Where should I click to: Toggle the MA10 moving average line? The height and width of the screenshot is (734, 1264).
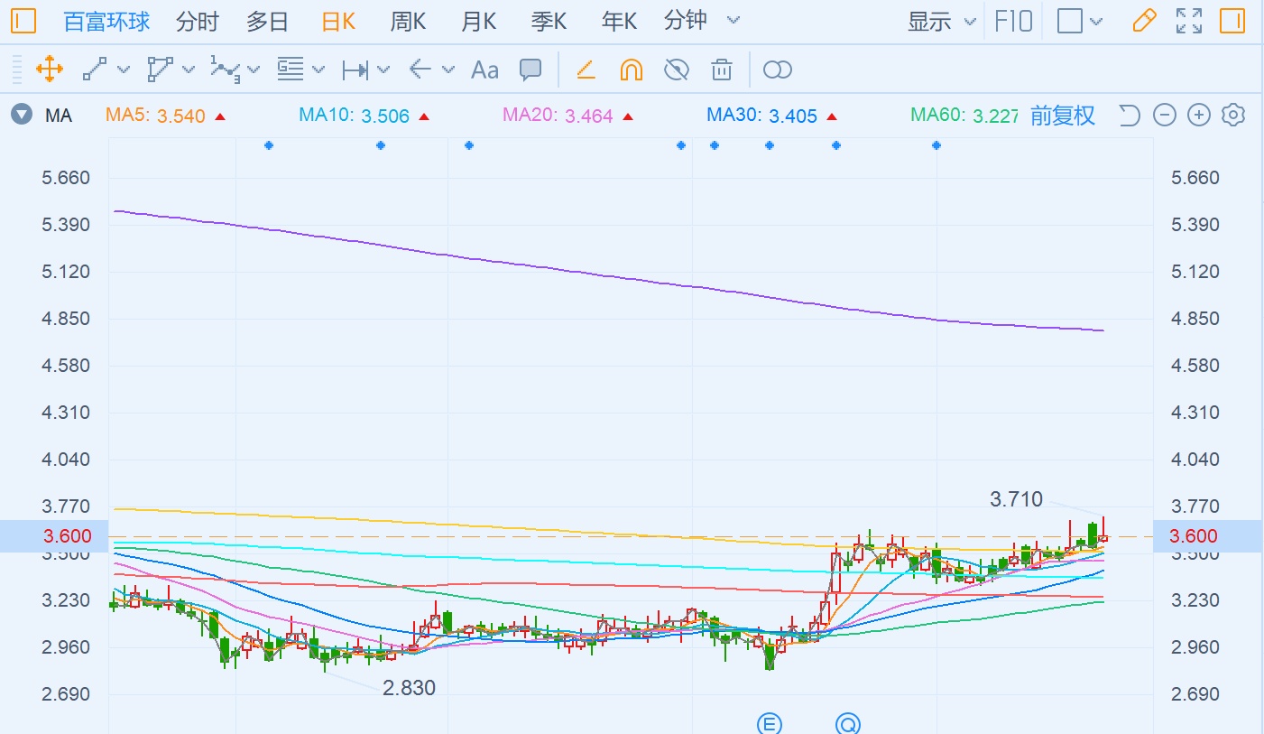364,116
